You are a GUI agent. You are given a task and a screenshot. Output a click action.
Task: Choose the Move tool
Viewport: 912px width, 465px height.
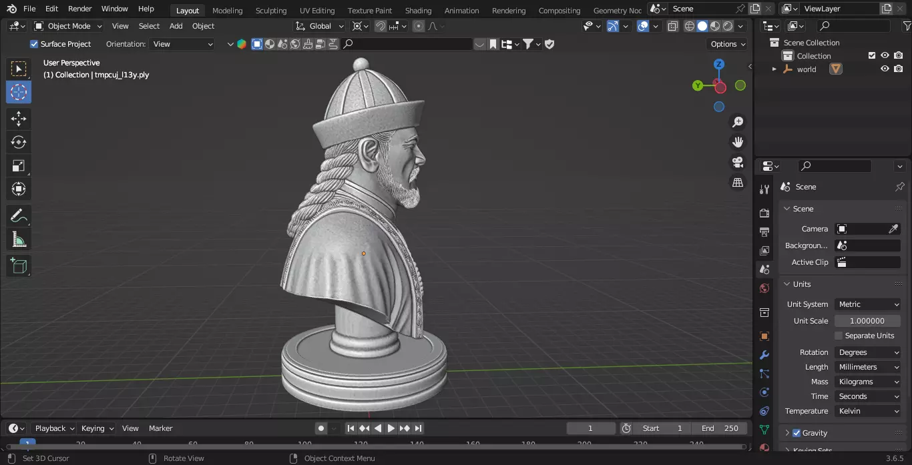[19, 119]
